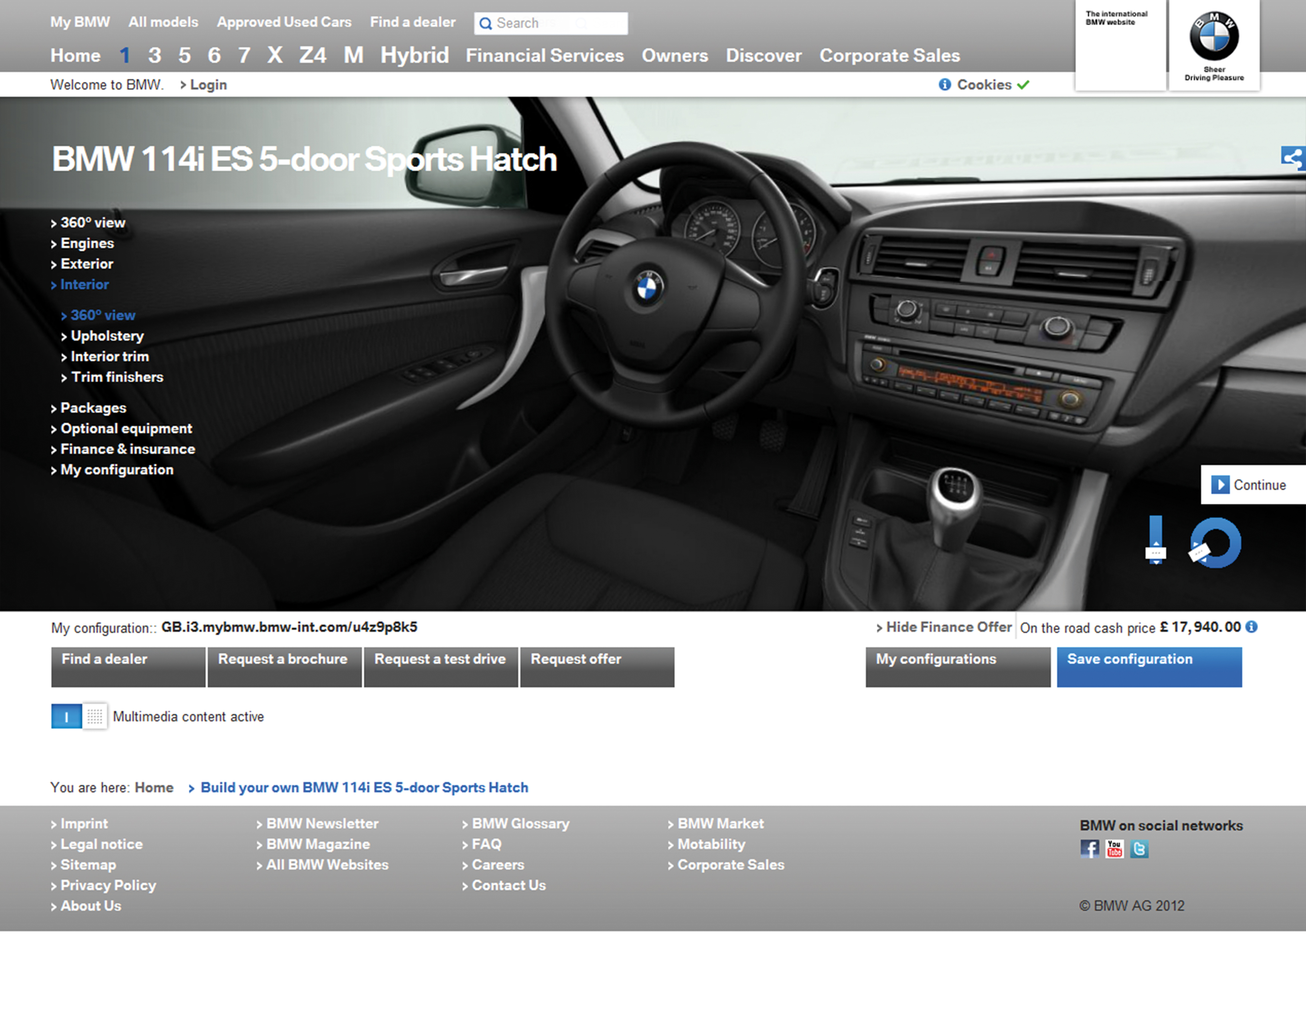Image resolution: width=1306 pixels, height=1029 pixels.
Task: Click the Cookies information icon
Action: click(x=945, y=84)
